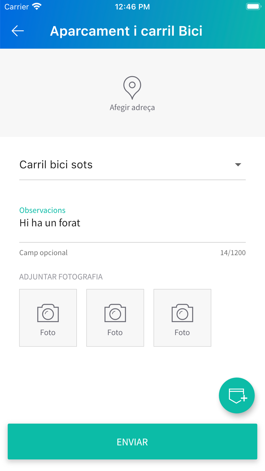Click the 14/1200 character counter
This screenshot has width=265, height=471.
point(233,253)
